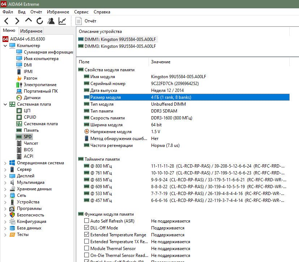
Task: Click the Программы icon in the tree
Action: (12, 208)
